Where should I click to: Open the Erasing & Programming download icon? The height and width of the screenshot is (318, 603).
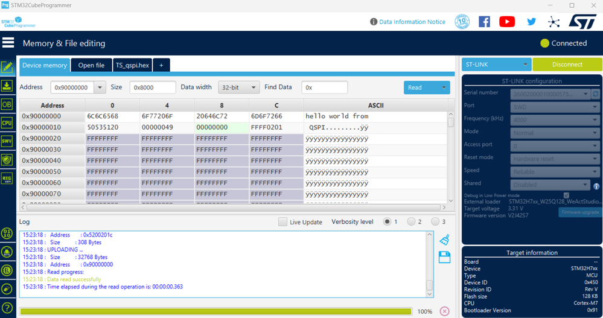click(7, 86)
